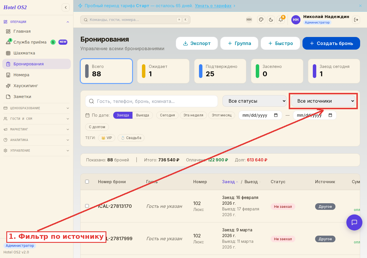
Task: Check the box for booking ICAL-27813170
Action: [87, 206]
